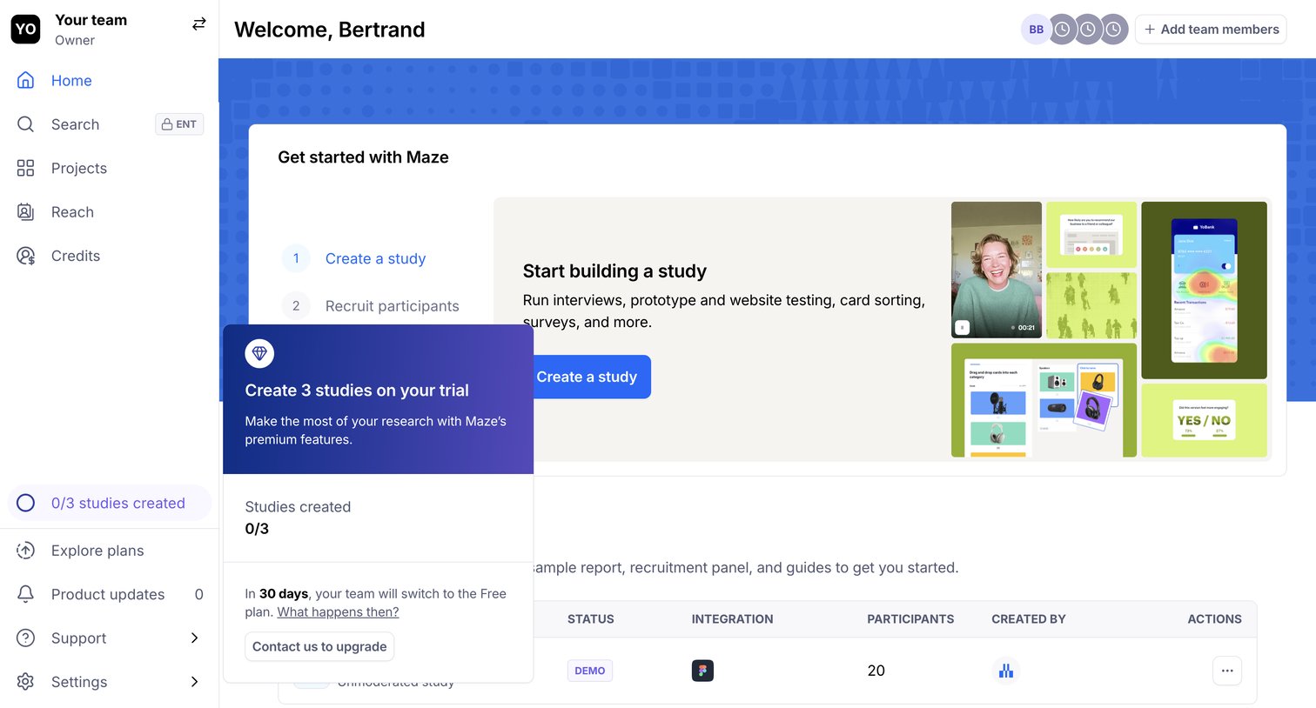1316x708 pixels.
Task: Select step 2 Recruit participants
Action: pyautogui.click(x=392, y=306)
